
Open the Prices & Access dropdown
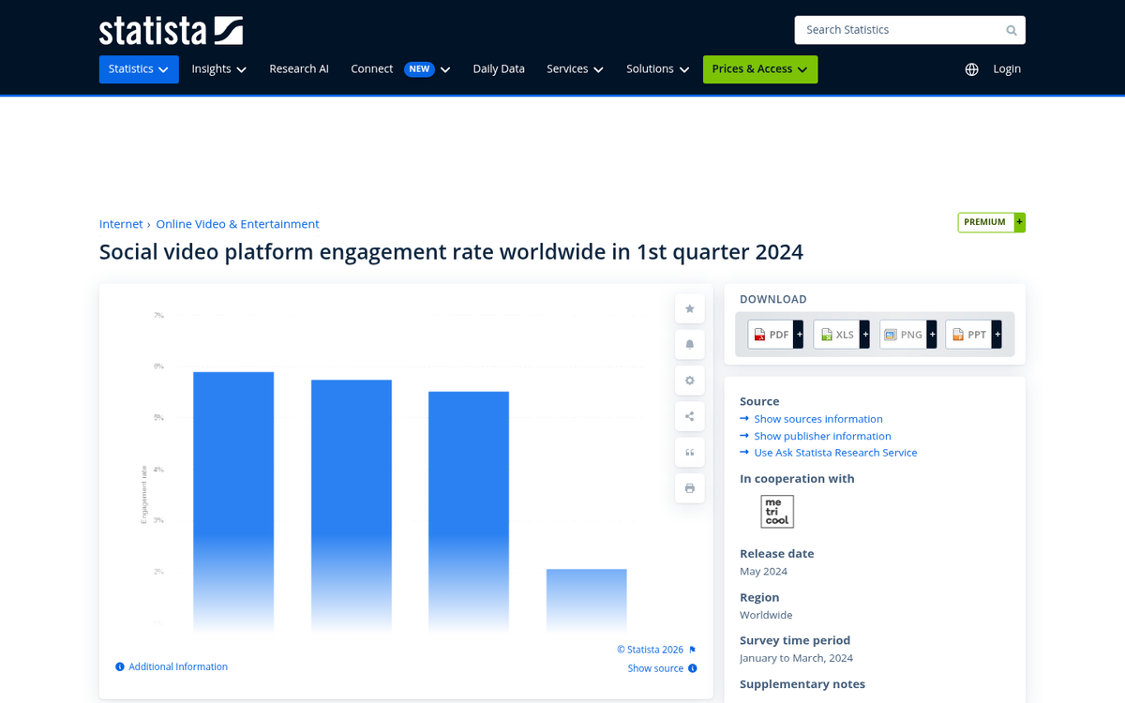tap(759, 69)
